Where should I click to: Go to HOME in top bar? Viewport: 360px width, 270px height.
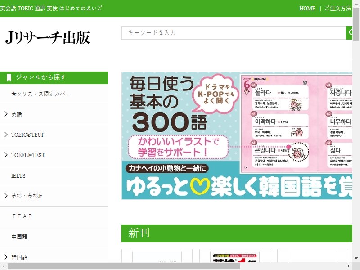[307, 8]
